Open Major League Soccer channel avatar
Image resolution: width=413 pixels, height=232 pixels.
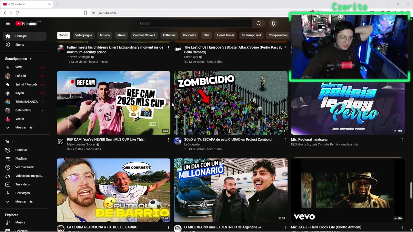point(61,141)
